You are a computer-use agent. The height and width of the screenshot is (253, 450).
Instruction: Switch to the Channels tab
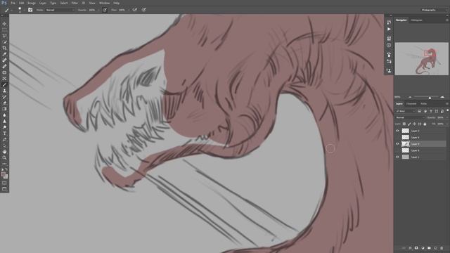[411, 103]
